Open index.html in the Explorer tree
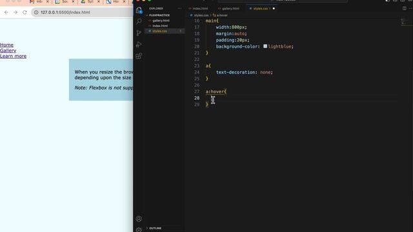This screenshot has height=232, width=413. pyautogui.click(x=160, y=26)
